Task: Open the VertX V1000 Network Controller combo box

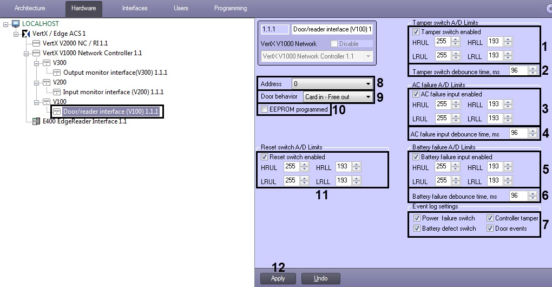Action: (317, 56)
